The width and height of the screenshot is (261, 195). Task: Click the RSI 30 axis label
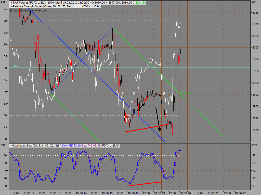click(x=5, y=115)
